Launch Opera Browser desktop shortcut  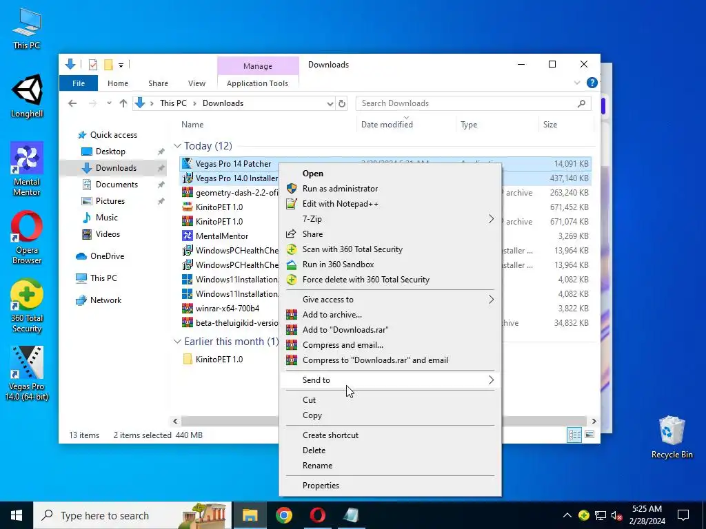27,237
